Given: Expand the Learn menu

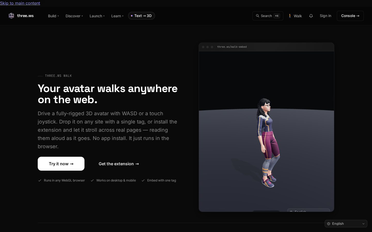Looking at the screenshot, I should tap(117, 16).
